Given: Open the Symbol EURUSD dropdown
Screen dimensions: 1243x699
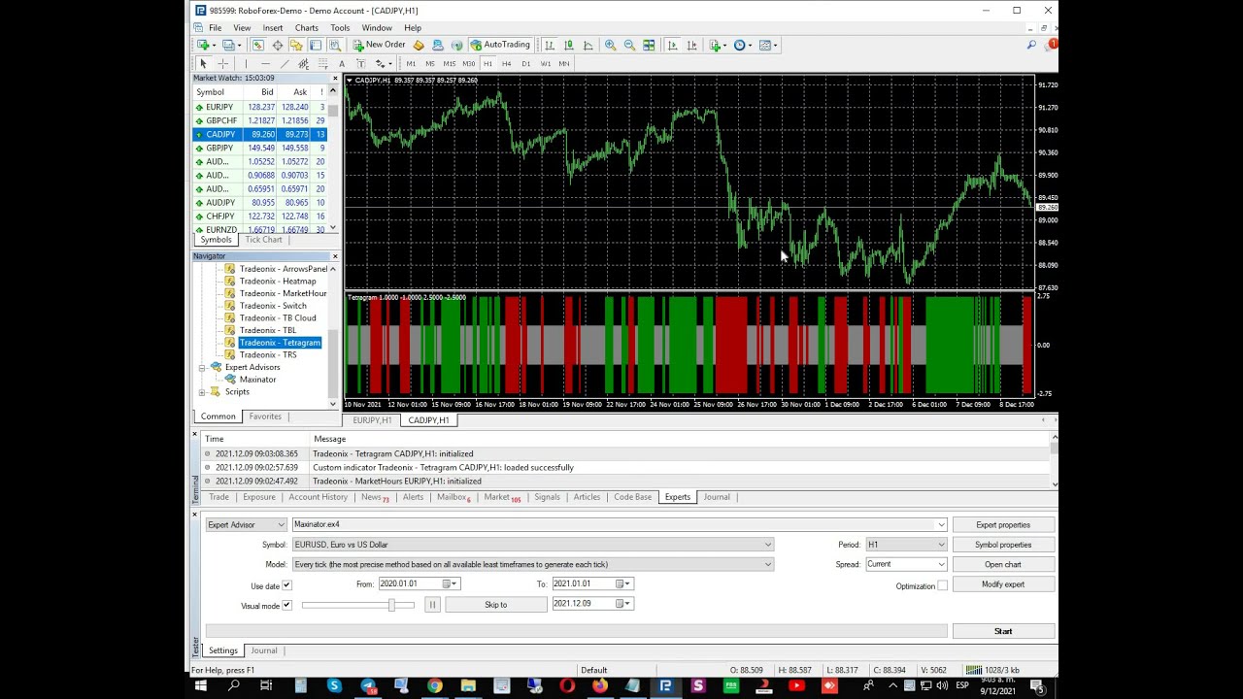Looking at the screenshot, I should click(533, 545).
